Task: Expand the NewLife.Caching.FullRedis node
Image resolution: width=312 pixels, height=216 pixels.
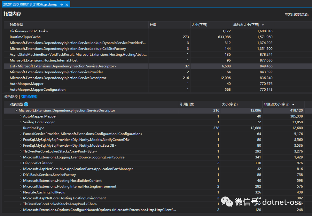Action: coord(20,192)
